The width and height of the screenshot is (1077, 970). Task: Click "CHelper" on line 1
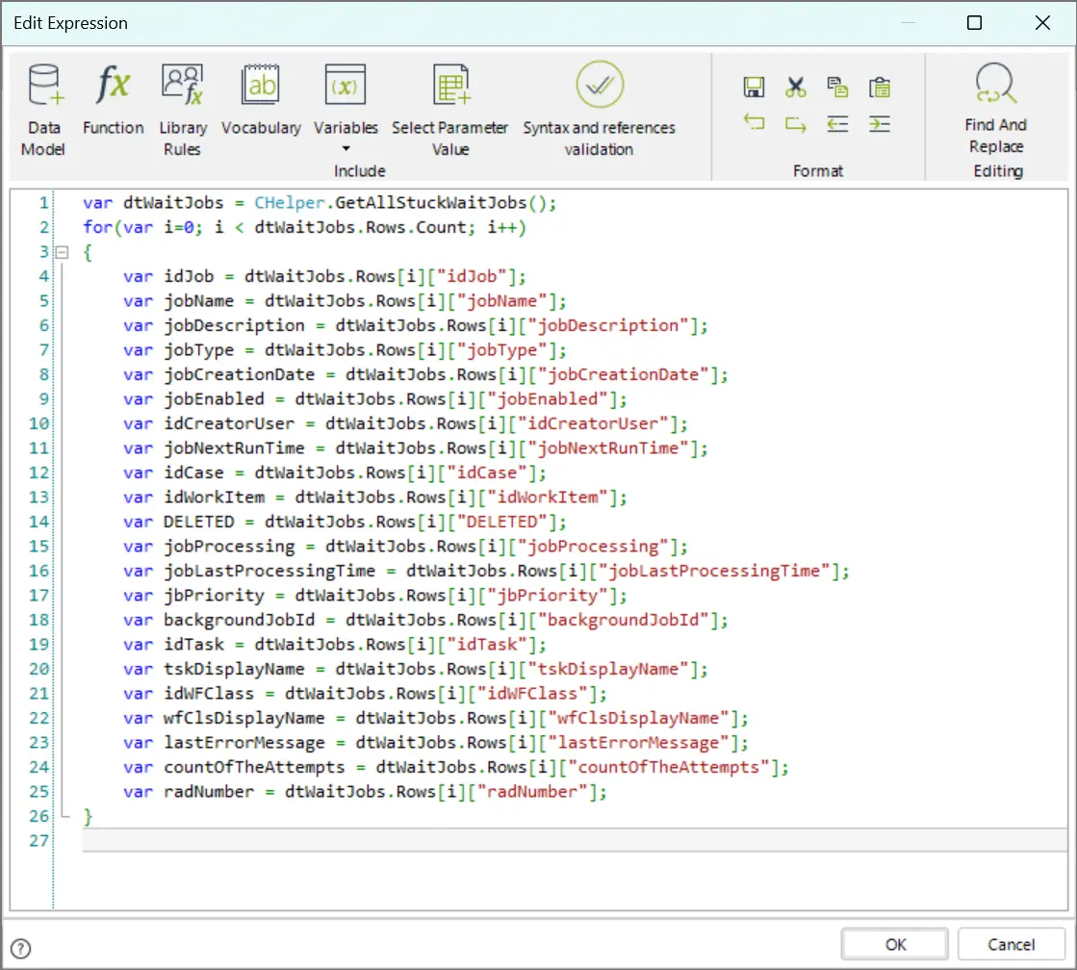pyautogui.click(x=289, y=203)
